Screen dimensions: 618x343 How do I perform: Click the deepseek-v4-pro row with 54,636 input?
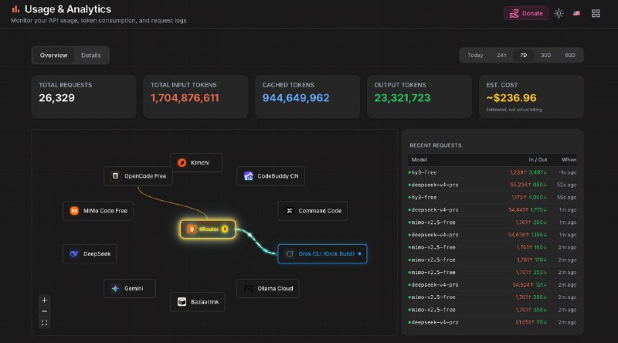point(492,235)
